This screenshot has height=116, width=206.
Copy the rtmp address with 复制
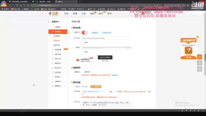86,43
